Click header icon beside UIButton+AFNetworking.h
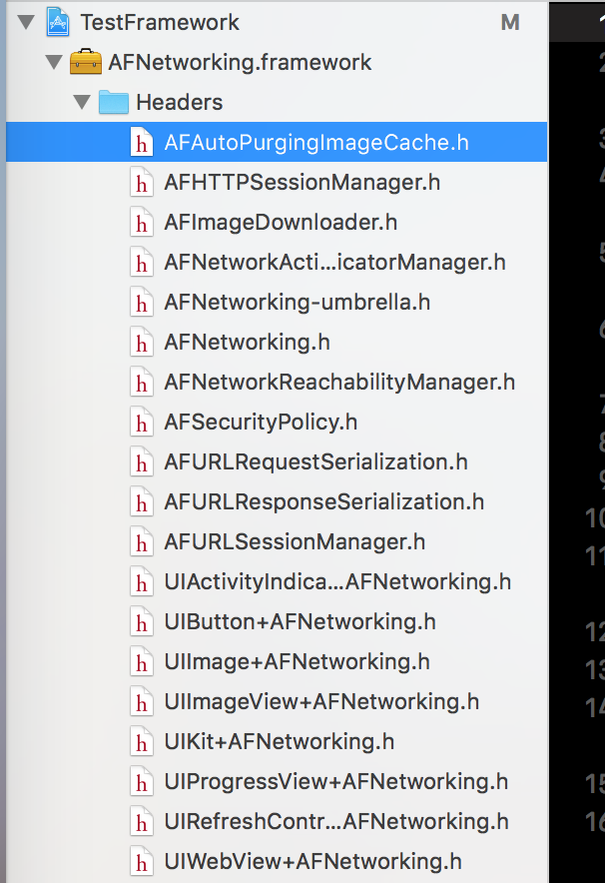 tap(141, 621)
